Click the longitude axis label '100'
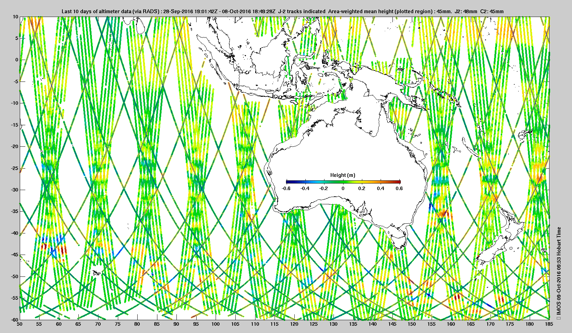Screen dimensions: 572x333 pos(216,324)
